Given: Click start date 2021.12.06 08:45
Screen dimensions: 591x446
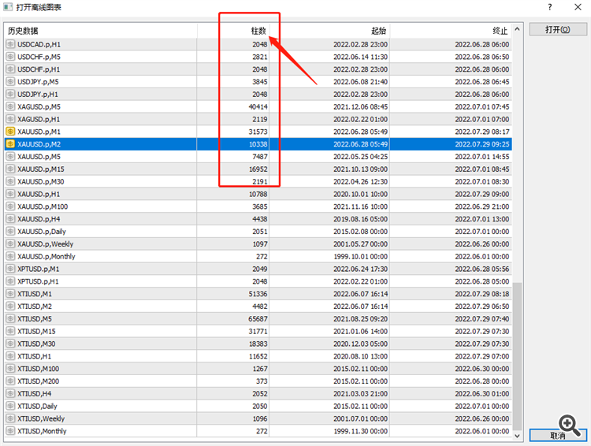Looking at the screenshot, I should [360, 106].
